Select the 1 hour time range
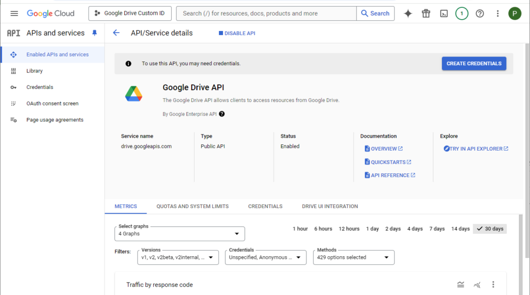 [300, 229]
